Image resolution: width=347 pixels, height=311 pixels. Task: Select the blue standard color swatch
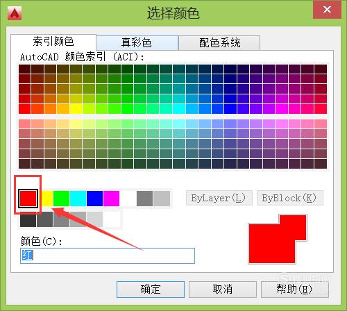pos(94,199)
